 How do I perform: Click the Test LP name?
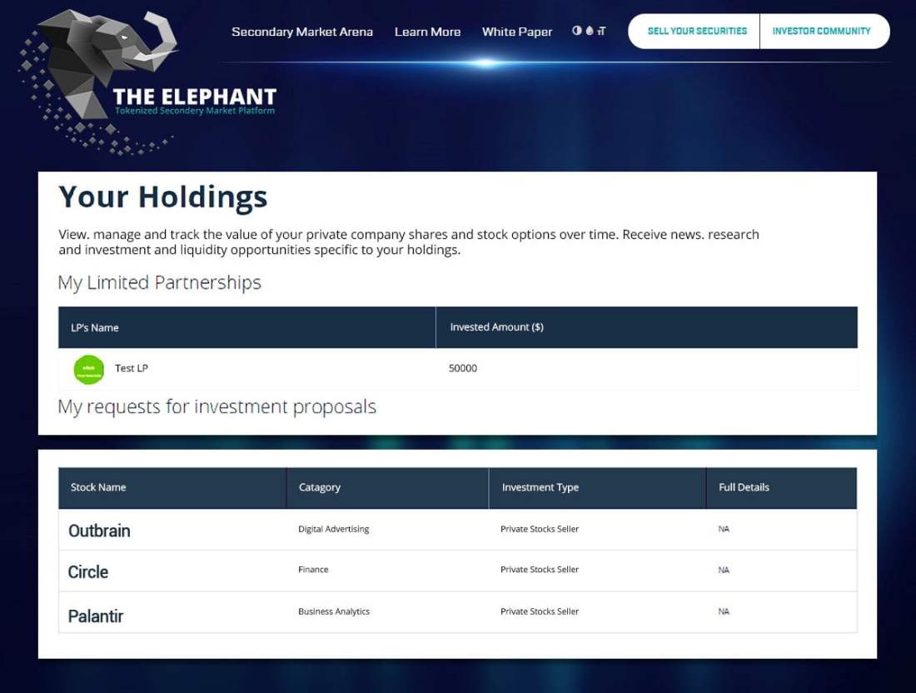pyautogui.click(x=132, y=368)
